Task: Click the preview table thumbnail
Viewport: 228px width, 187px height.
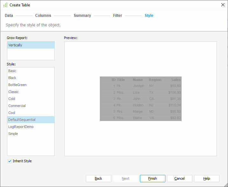Action: click(x=141, y=99)
